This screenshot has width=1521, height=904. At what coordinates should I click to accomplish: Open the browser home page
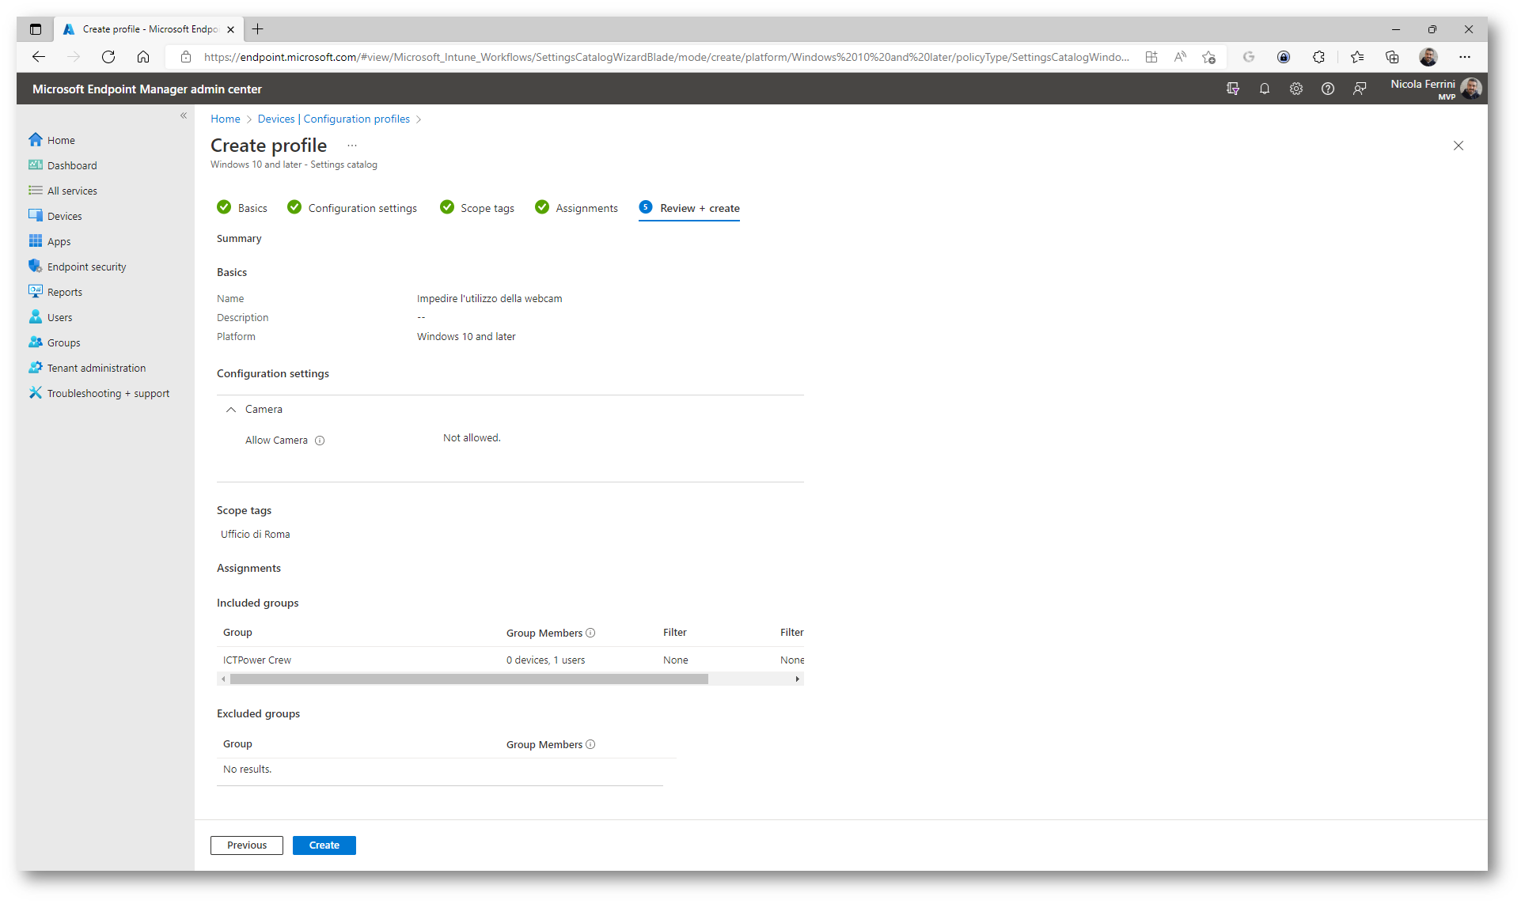[x=143, y=57]
